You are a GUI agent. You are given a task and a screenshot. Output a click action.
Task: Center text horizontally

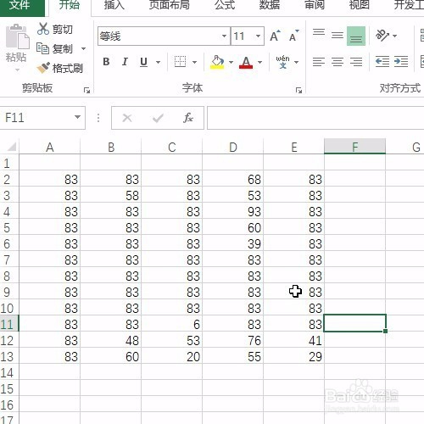[x=338, y=62]
